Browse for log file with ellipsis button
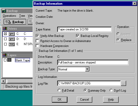 pyautogui.click(x=123, y=83)
